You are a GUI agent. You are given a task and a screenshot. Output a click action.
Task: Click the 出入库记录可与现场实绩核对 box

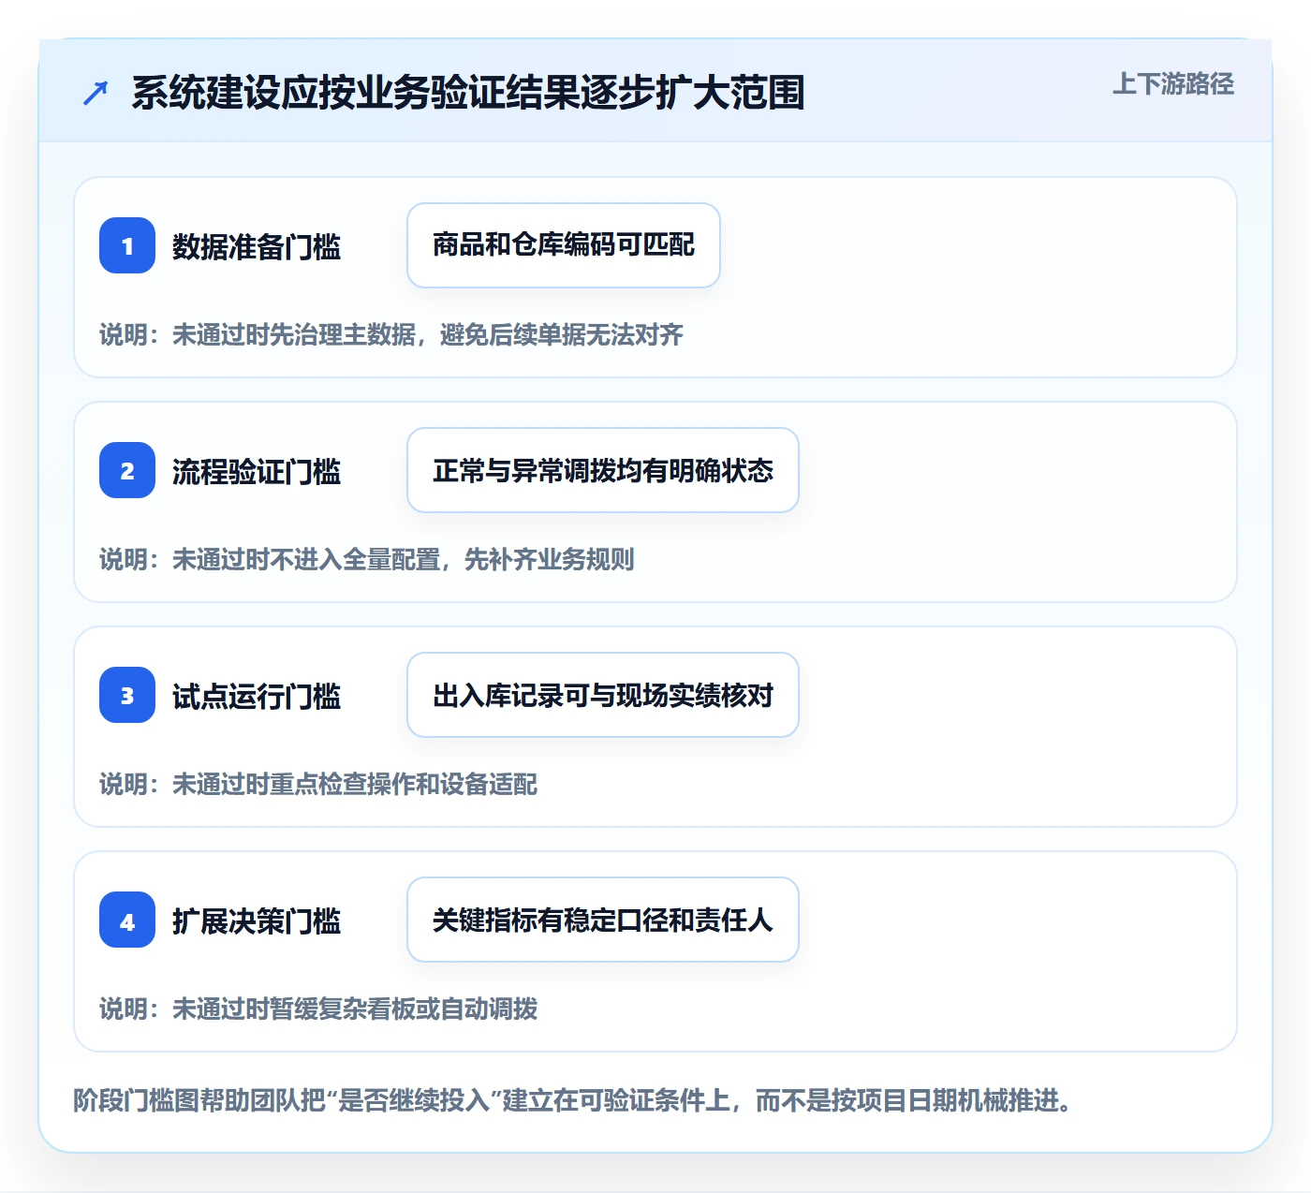(603, 695)
